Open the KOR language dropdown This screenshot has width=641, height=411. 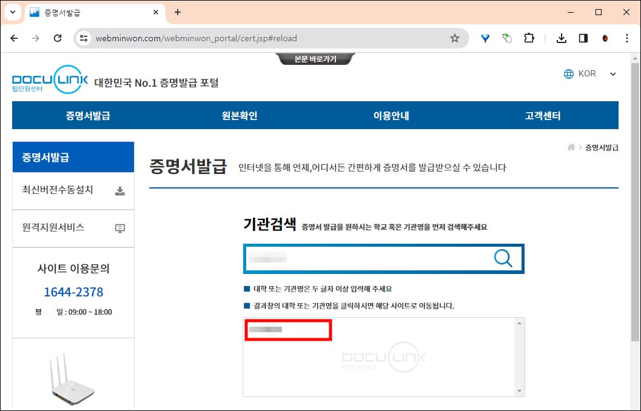pos(612,73)
